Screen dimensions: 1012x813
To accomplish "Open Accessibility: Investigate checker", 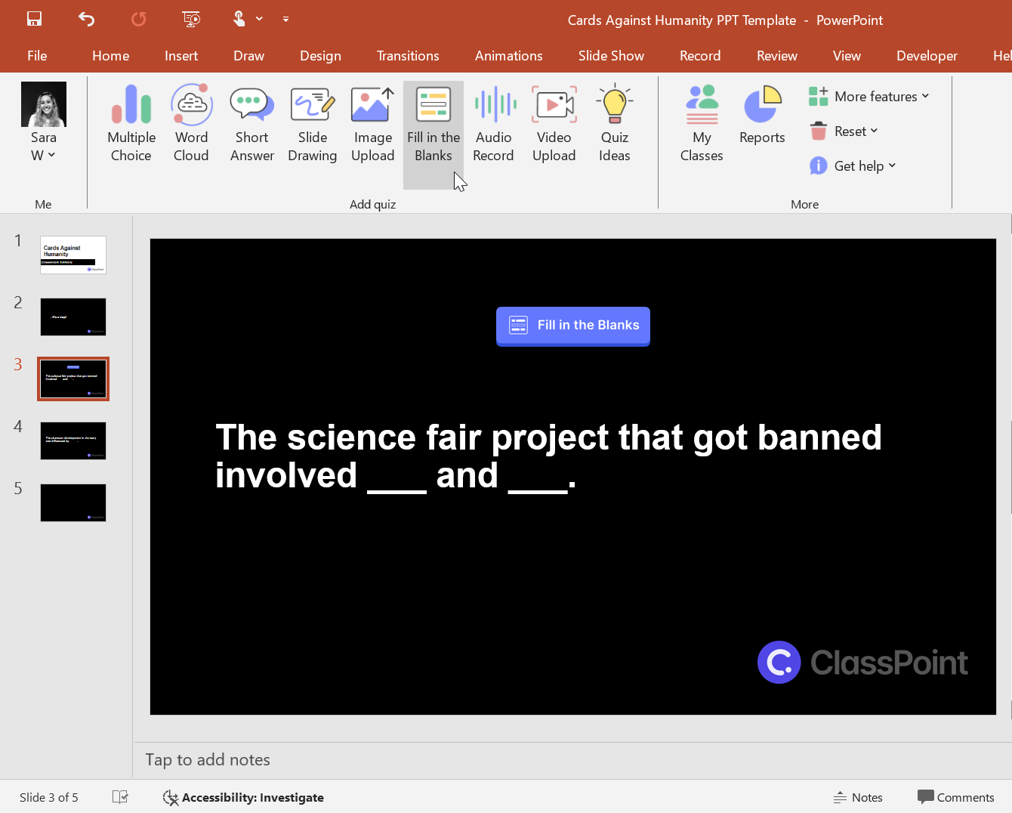I will point(243,798).
